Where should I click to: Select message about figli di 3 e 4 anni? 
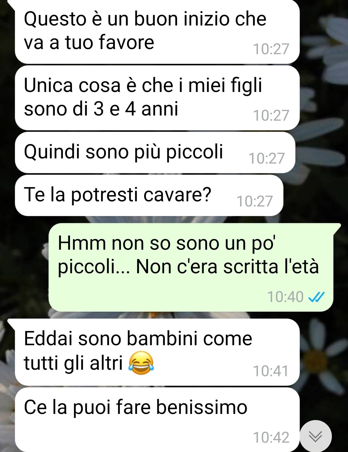pyautogui.click(x=157, y=98)
